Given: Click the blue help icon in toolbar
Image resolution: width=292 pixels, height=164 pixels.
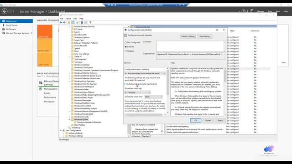Looking at the screenshot, I should [82, 22].
